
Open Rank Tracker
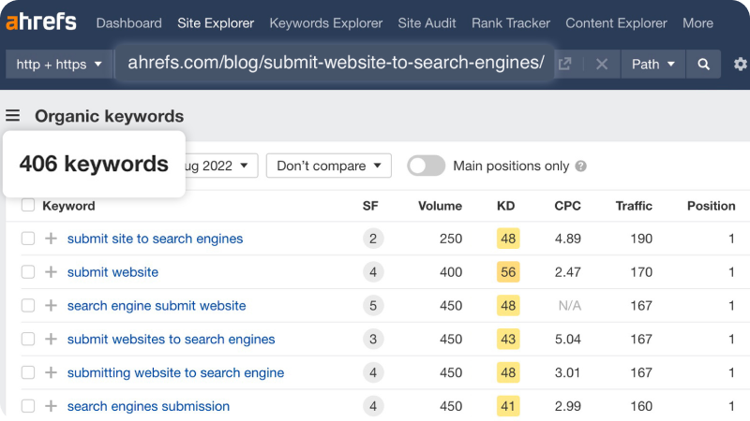pos(511,22)
